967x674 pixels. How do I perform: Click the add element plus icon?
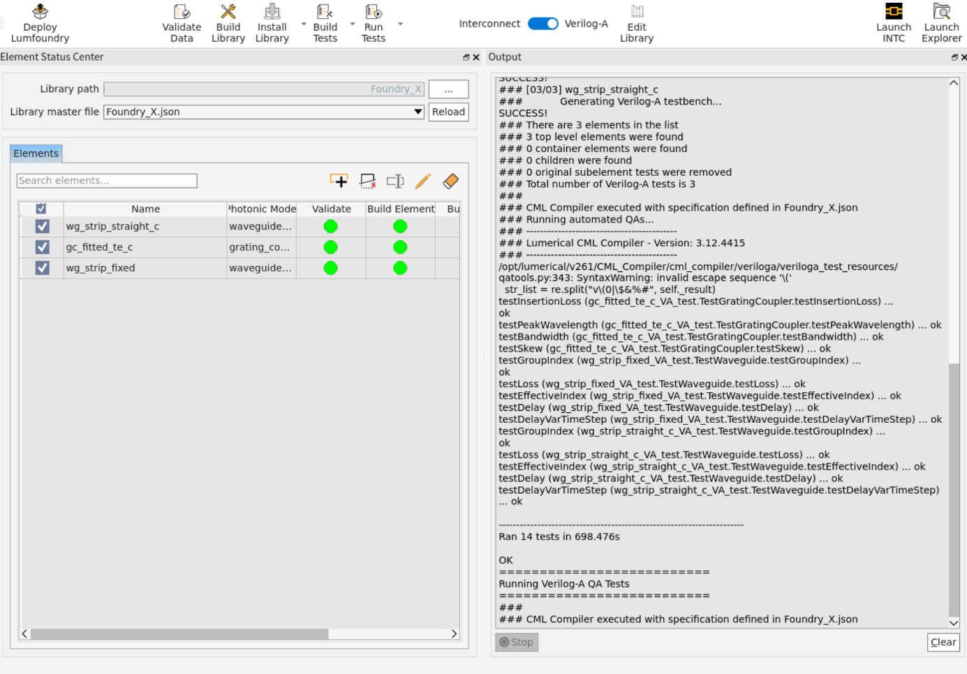(x=339, y=181)
